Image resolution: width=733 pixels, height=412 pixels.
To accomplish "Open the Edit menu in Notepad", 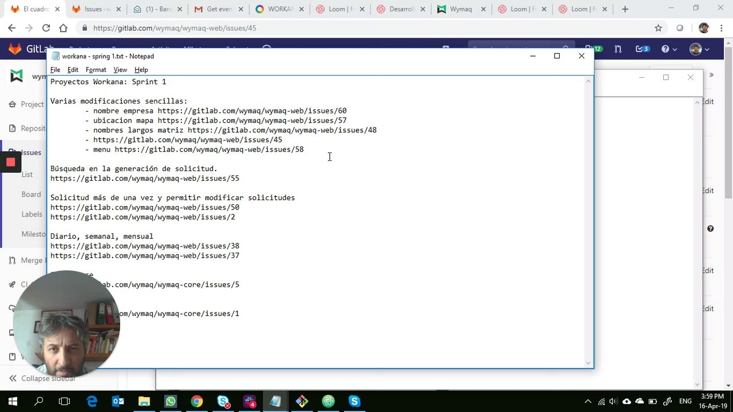I will (x=73, y=70).
